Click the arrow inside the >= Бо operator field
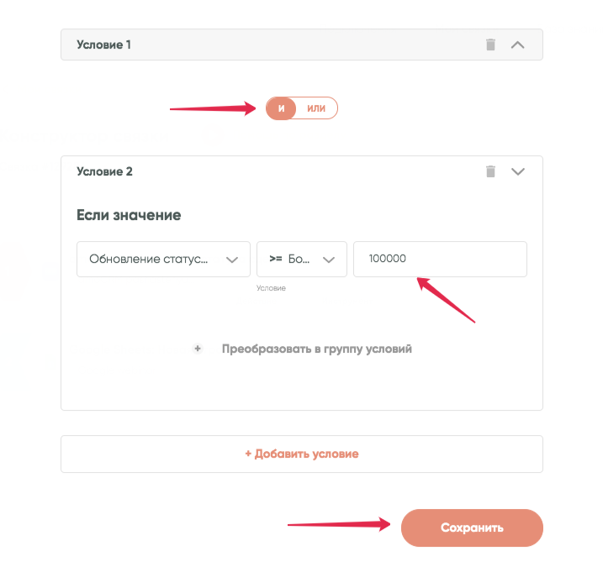This screenshot has width=603, height=572. click(x=329, y=260)
